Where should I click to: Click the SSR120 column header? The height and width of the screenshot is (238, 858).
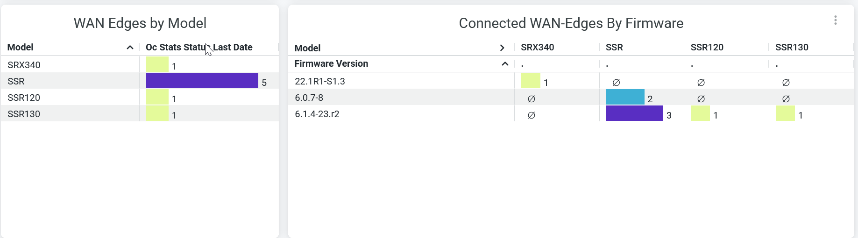(707, 47)
